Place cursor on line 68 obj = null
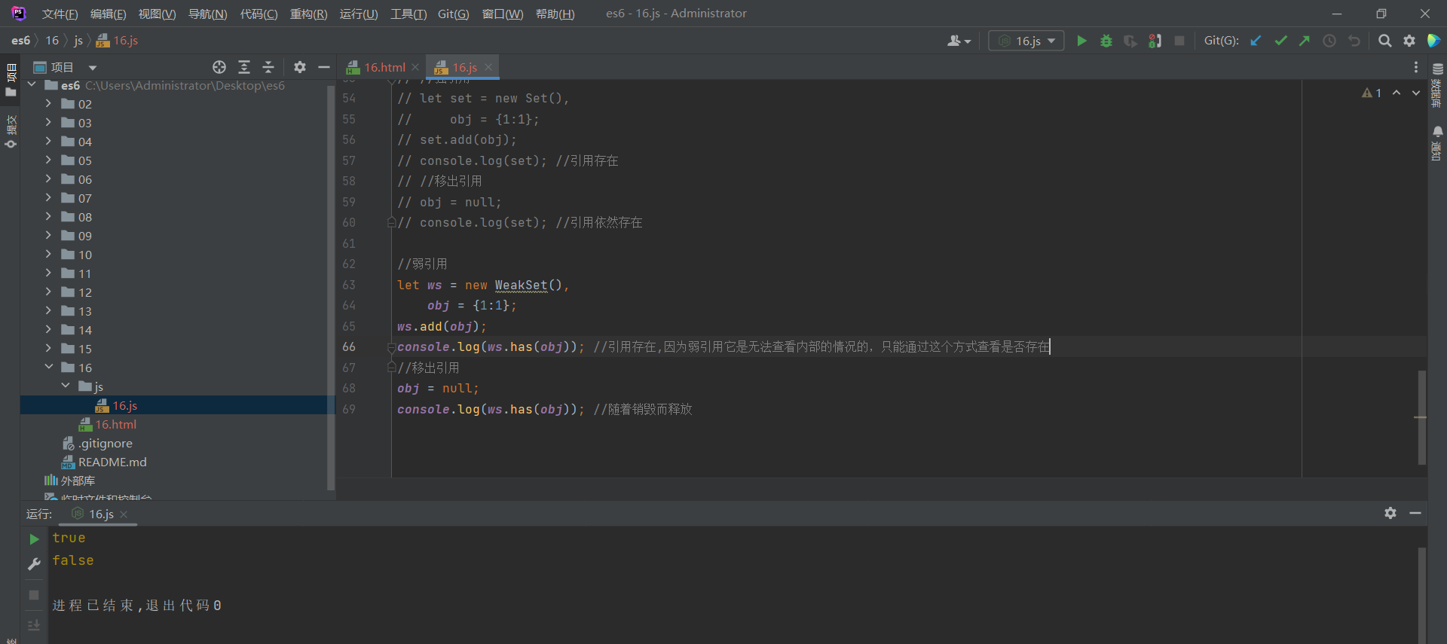 click(x=438, y=389)
